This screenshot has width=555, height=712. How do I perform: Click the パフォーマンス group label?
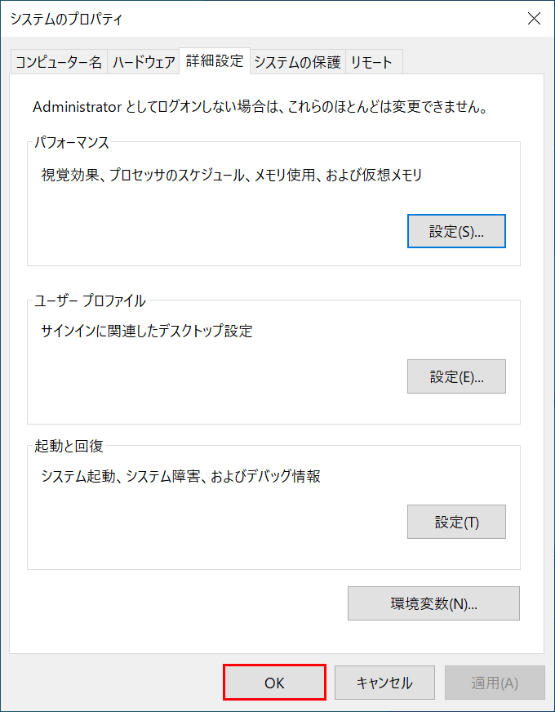coord(72,143)
